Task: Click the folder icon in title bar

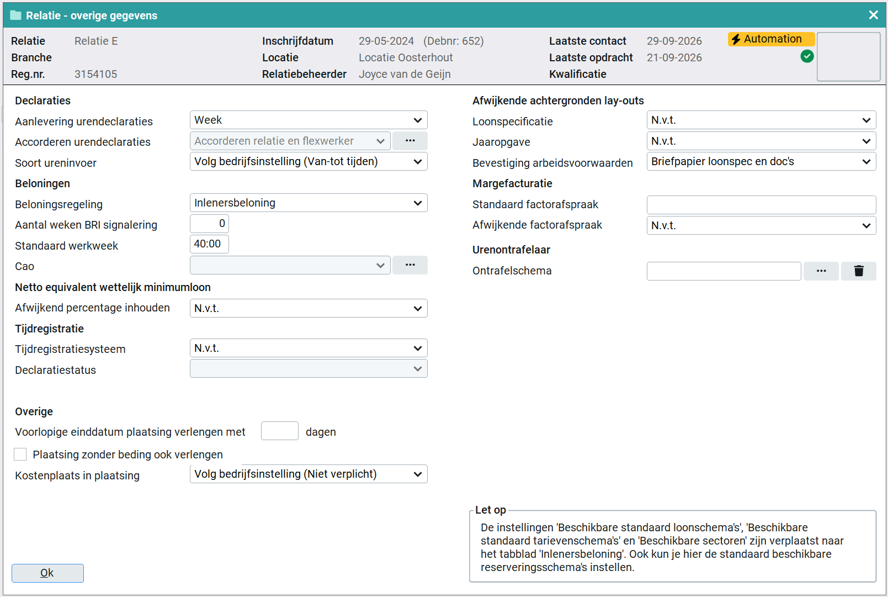Action: pos(16,15)
